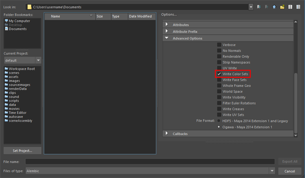Viewport: 305px width, 178px height.
Task: Sort file list by Type column
Action: point(120,16)
